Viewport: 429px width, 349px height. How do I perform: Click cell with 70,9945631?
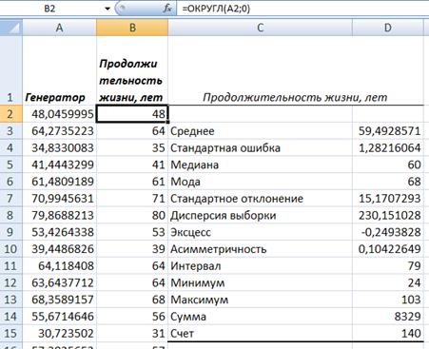[59, 198]
